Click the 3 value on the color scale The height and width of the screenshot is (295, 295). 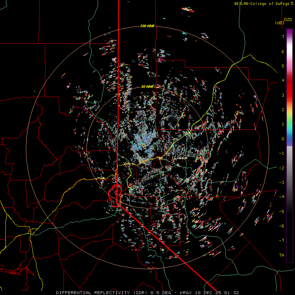point(283,95)
